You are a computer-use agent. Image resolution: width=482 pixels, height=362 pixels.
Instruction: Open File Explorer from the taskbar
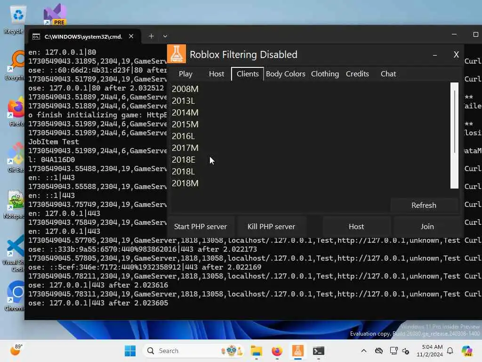[257, 351]
